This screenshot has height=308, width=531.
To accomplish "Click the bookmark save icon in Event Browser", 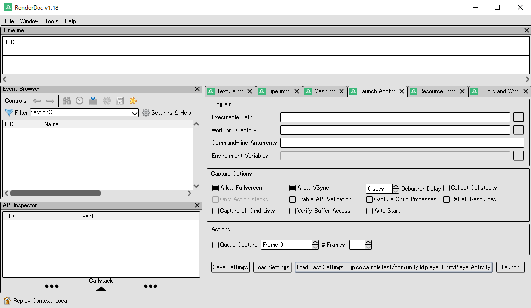I will click(x=119, y=100).
